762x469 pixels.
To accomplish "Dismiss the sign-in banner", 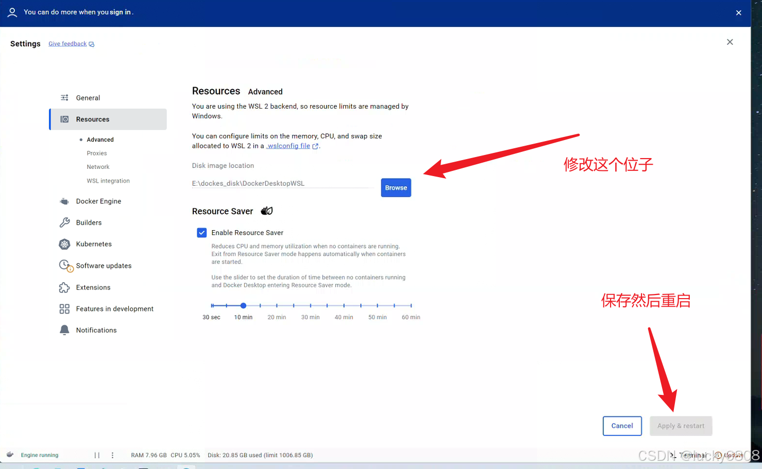I will 739,13.
